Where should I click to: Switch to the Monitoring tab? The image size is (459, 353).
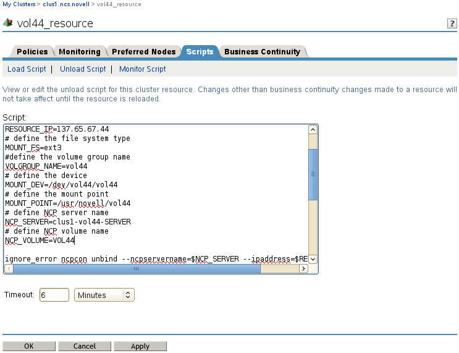(x=79, y=52)
